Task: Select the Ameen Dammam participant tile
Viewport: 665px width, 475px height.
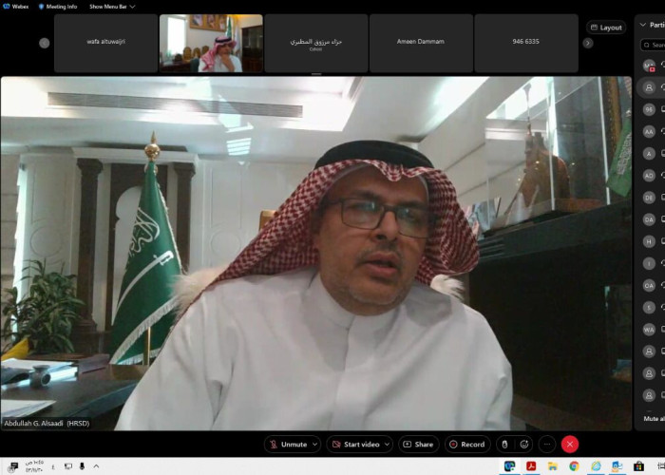Action: 420,43
